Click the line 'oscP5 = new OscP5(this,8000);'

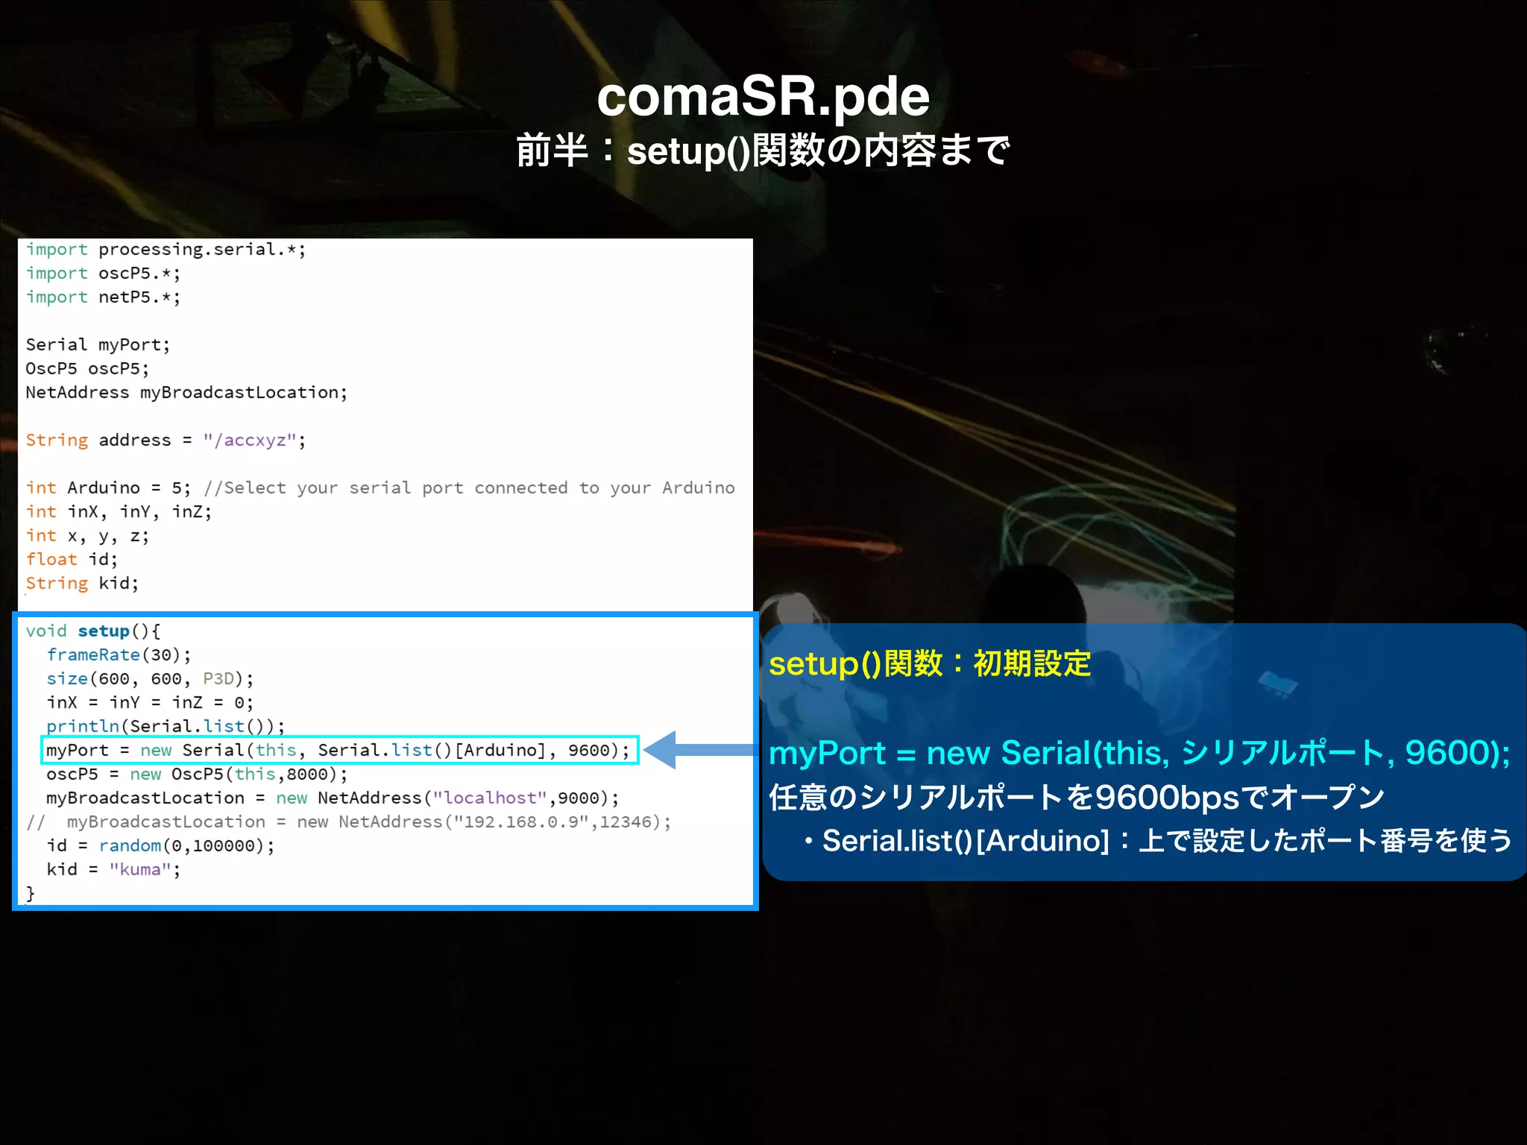coord(197,775)
